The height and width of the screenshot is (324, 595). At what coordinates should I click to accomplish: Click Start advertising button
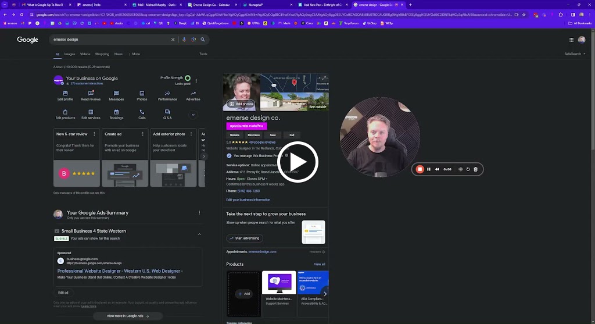tap(245, 238)
